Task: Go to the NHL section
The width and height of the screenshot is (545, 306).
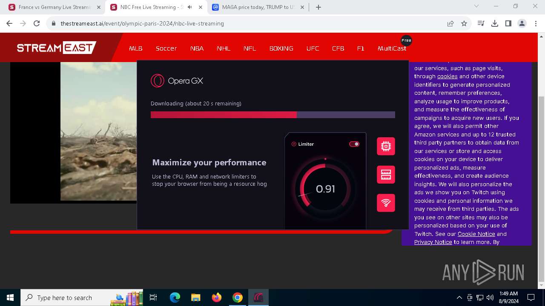Action: coord(224,48)
